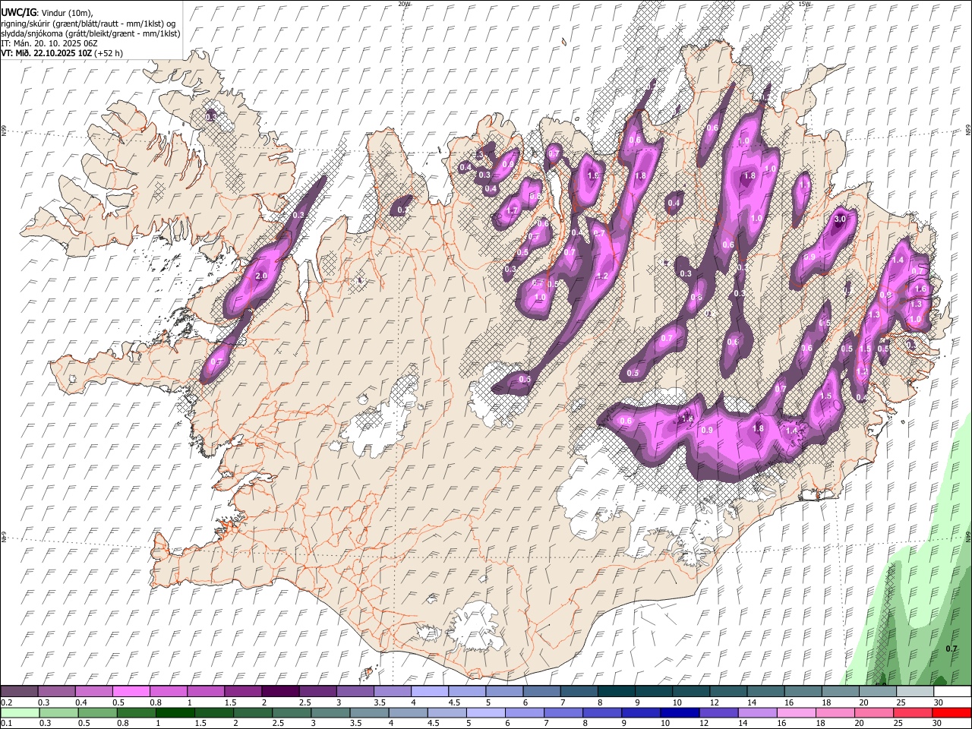
Task: Click the '1.6' precipitation value in the east
Action: 920,289
